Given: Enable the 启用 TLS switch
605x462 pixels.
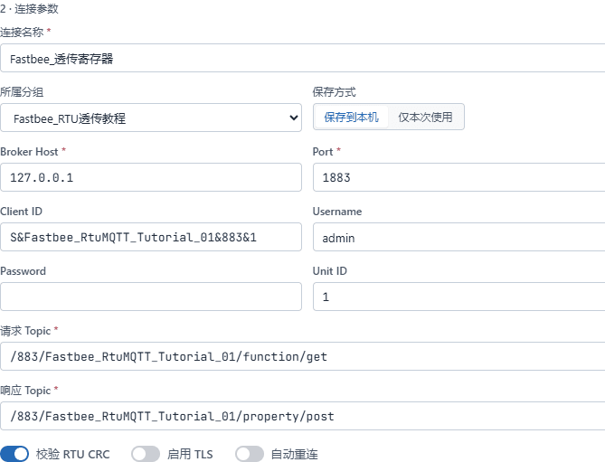Looking at the screenshot, I should point(146,454).
